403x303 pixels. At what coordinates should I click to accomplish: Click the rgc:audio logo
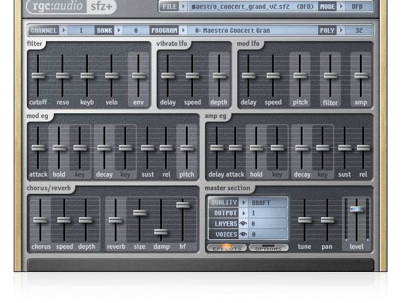coord(57,6)
